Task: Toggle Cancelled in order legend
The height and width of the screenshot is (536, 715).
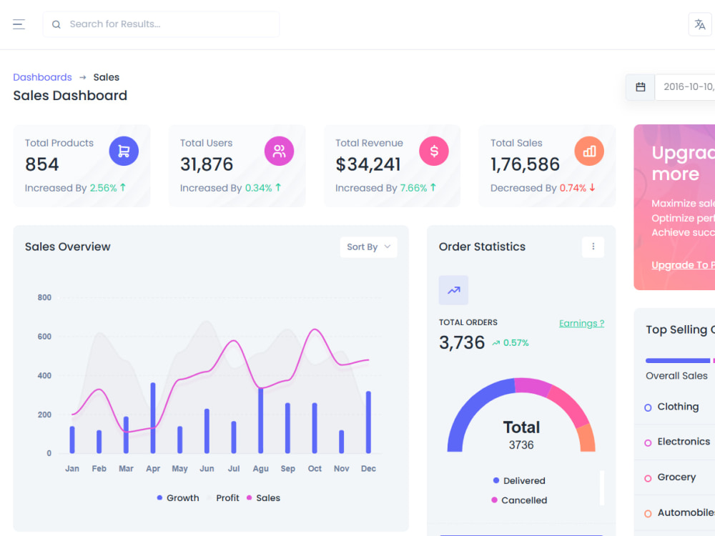Action: coord(519,500)
